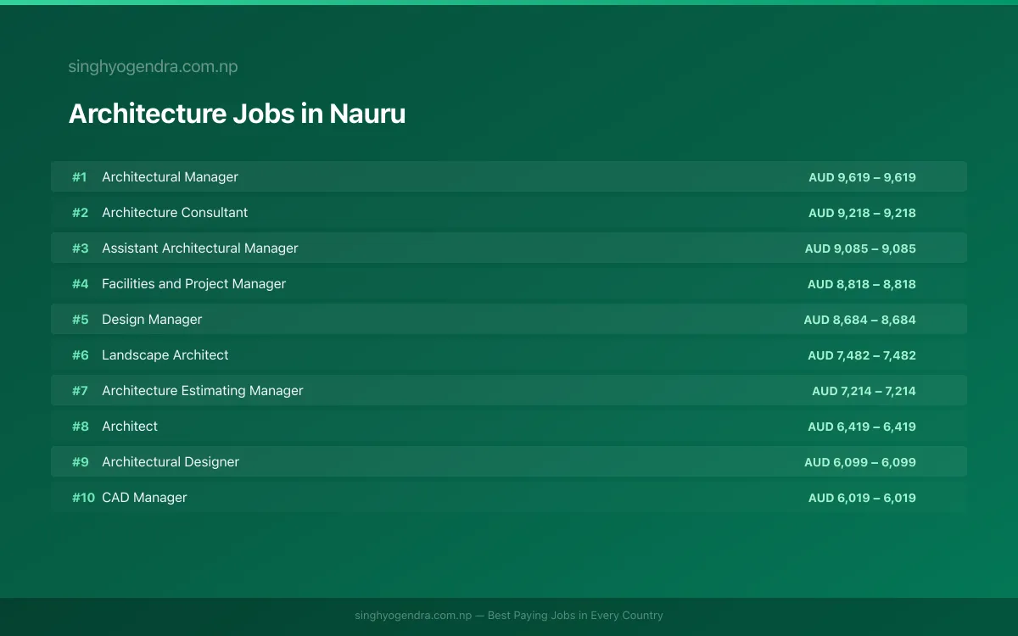The width and height of the screenshot is (1018, 636).
Task: Select salary AUD 8,818 – 8,818
Action: [x=862, y=284]
